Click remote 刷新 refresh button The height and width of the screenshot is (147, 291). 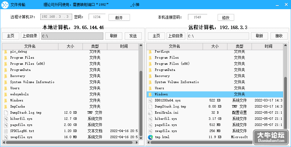[x=259, y=36]
